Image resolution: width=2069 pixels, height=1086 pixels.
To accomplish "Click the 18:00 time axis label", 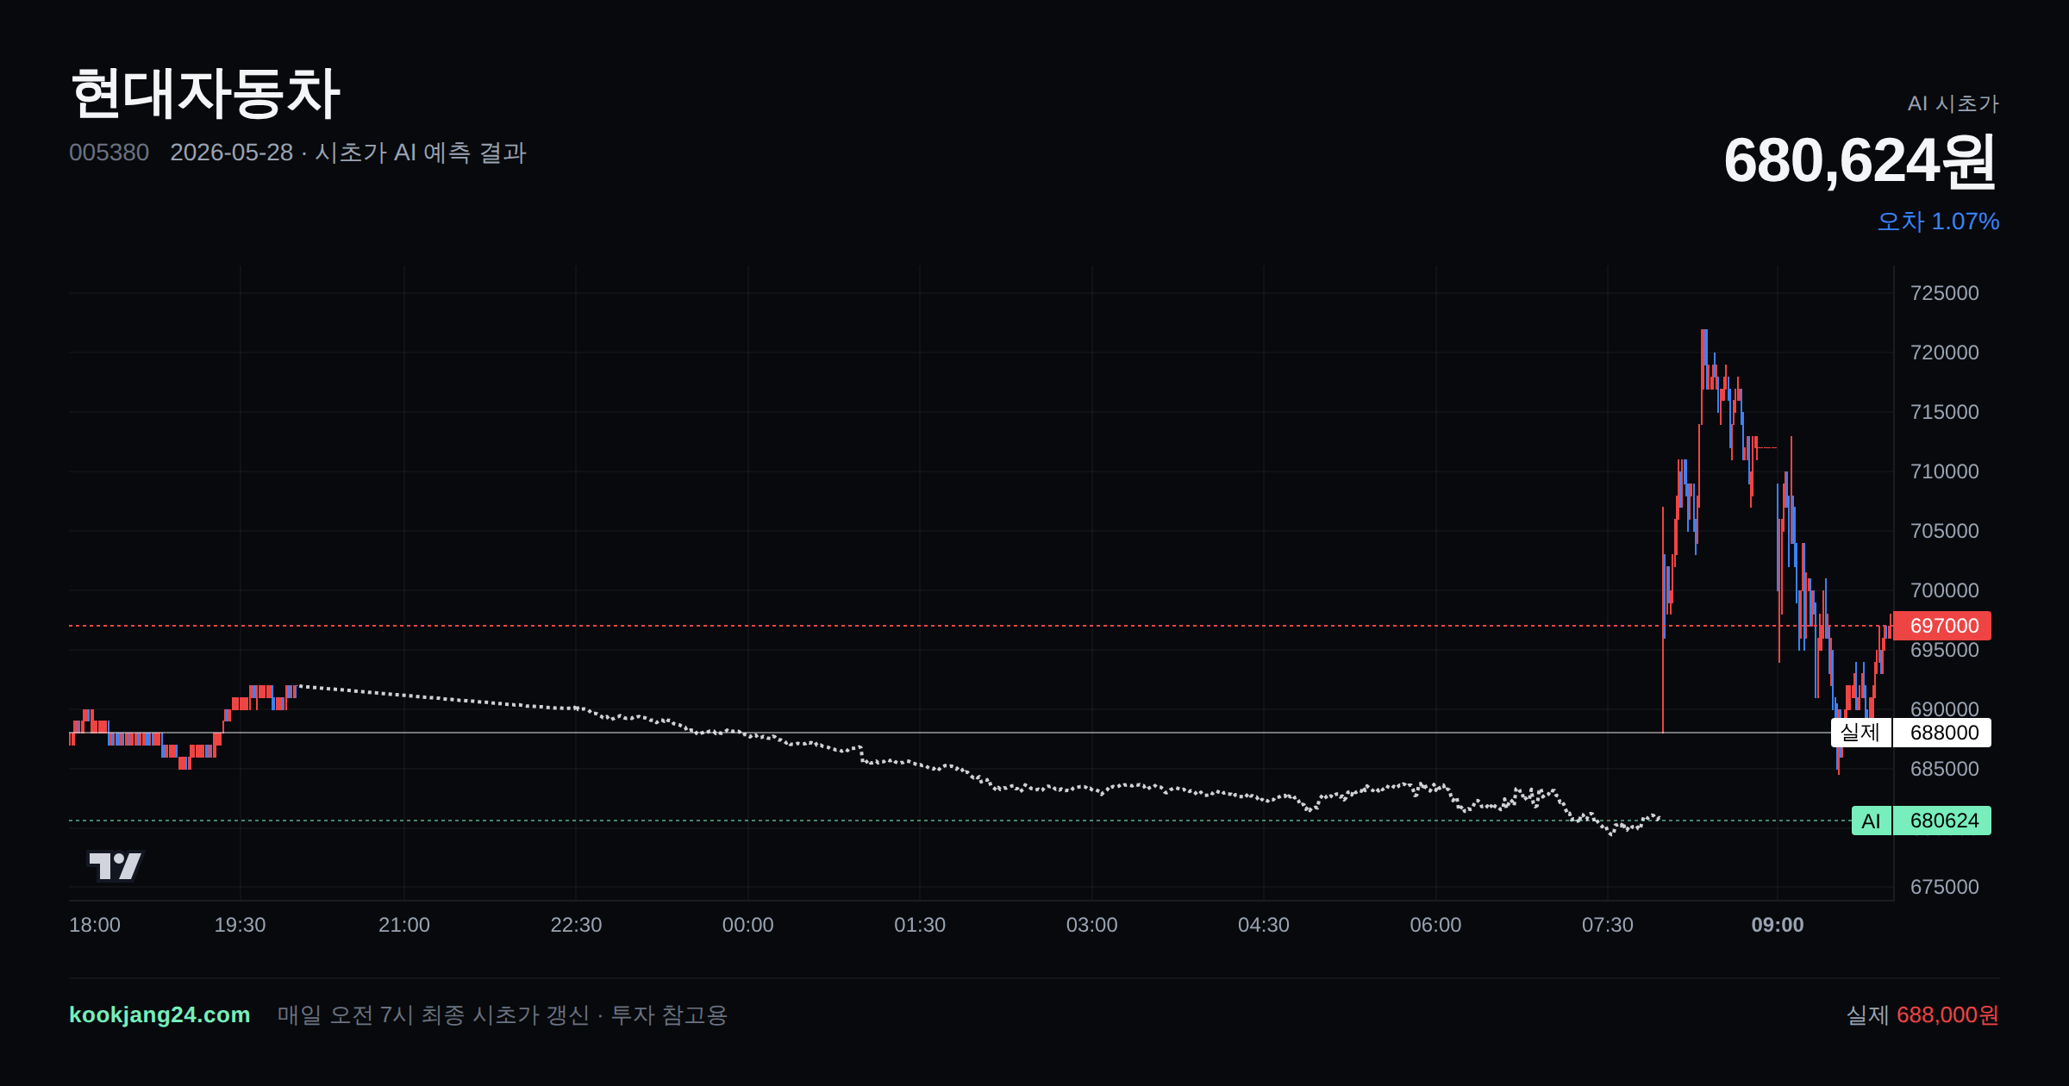I will (x=95, y=925).
